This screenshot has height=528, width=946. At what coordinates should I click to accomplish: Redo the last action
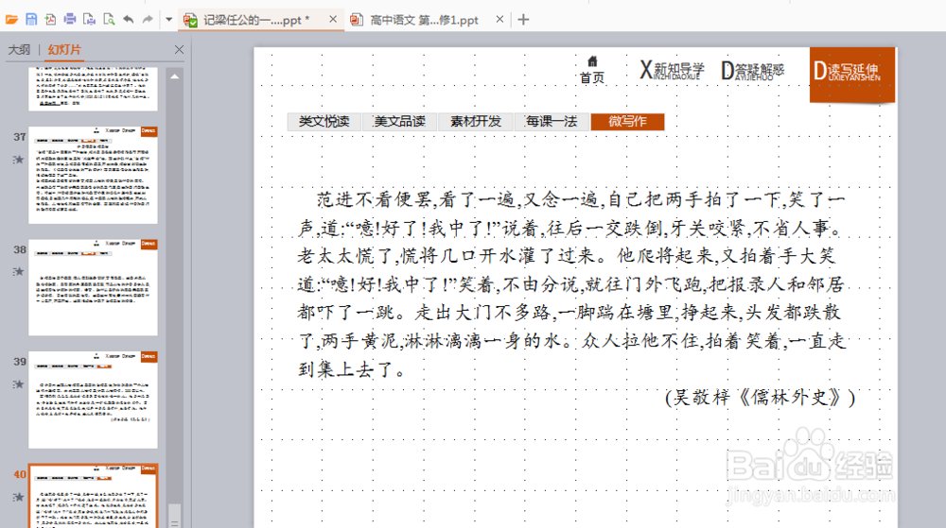[148, 19]
